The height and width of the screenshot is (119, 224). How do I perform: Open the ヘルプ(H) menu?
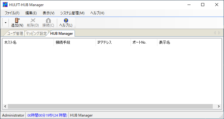[x=97, y=13]
